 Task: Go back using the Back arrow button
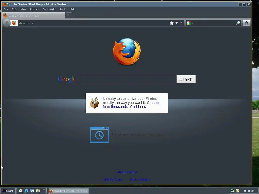pos(7,23)
